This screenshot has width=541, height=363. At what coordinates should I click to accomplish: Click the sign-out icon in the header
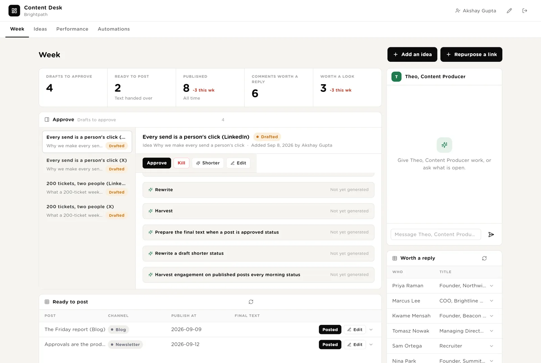[525, 11]
